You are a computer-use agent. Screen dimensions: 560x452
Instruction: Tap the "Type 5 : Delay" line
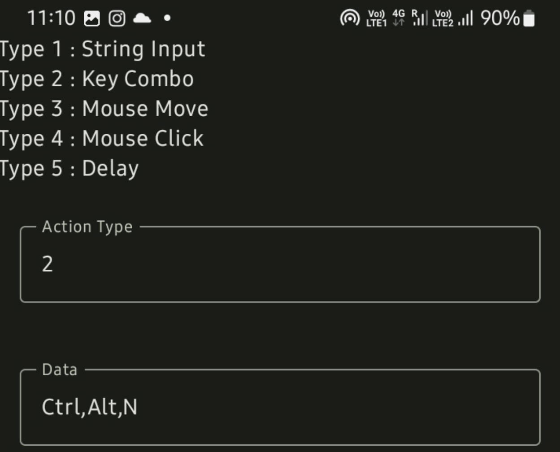click(x=69, y=169)
